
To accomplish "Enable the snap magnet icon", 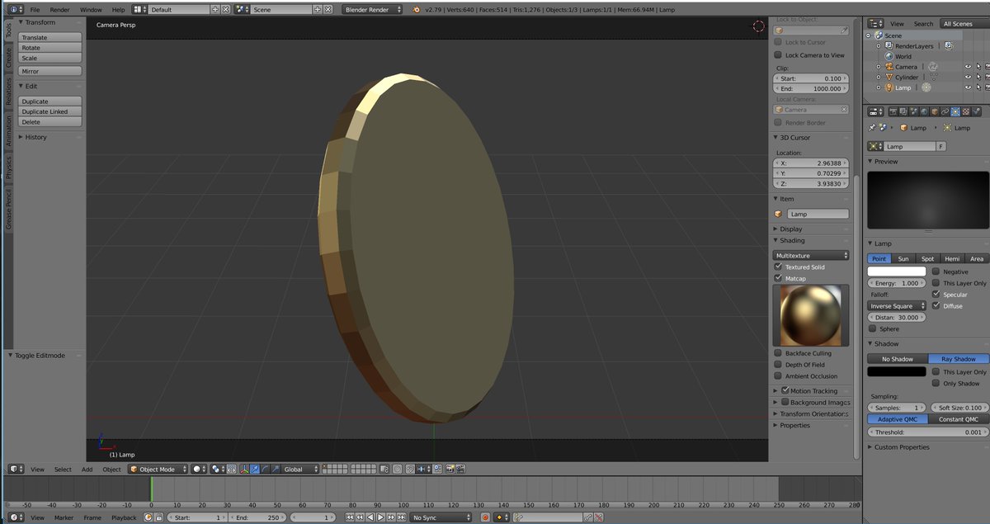I will [x=410, y=469].
